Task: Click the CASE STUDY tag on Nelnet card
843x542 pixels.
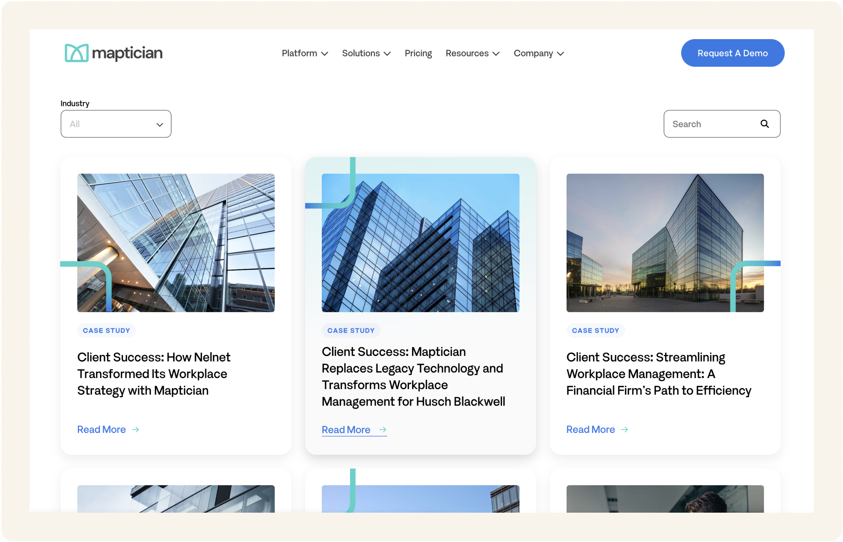Action: (106, 330)
